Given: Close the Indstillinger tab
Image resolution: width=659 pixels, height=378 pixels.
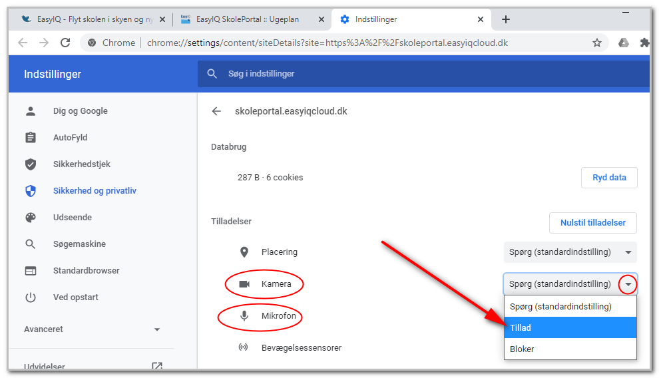Looking at the screenshot, I should [x=481, y=19].
